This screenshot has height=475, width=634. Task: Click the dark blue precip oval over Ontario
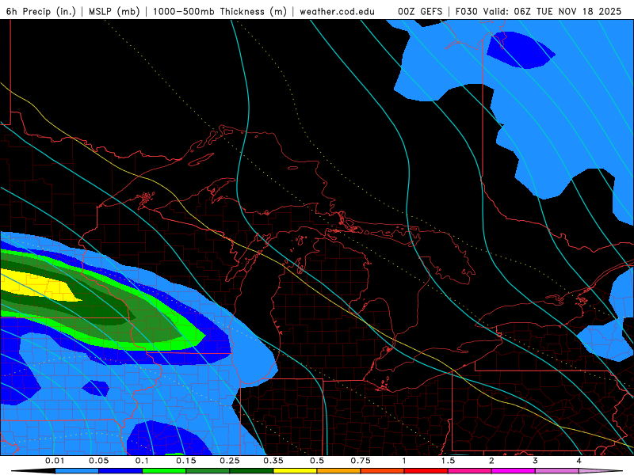pyautogui.click(x=519, y=50)
